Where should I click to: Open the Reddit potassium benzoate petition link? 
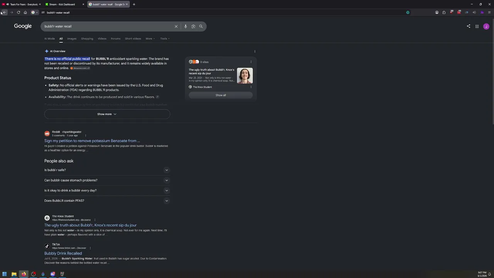92,141
